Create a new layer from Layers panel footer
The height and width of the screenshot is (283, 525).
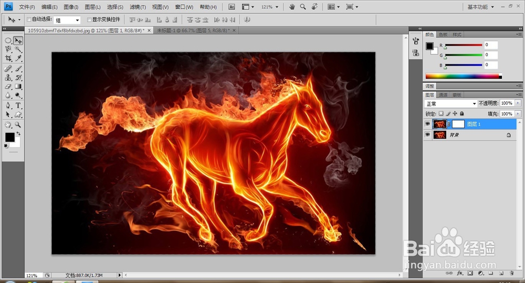point(501,273)
